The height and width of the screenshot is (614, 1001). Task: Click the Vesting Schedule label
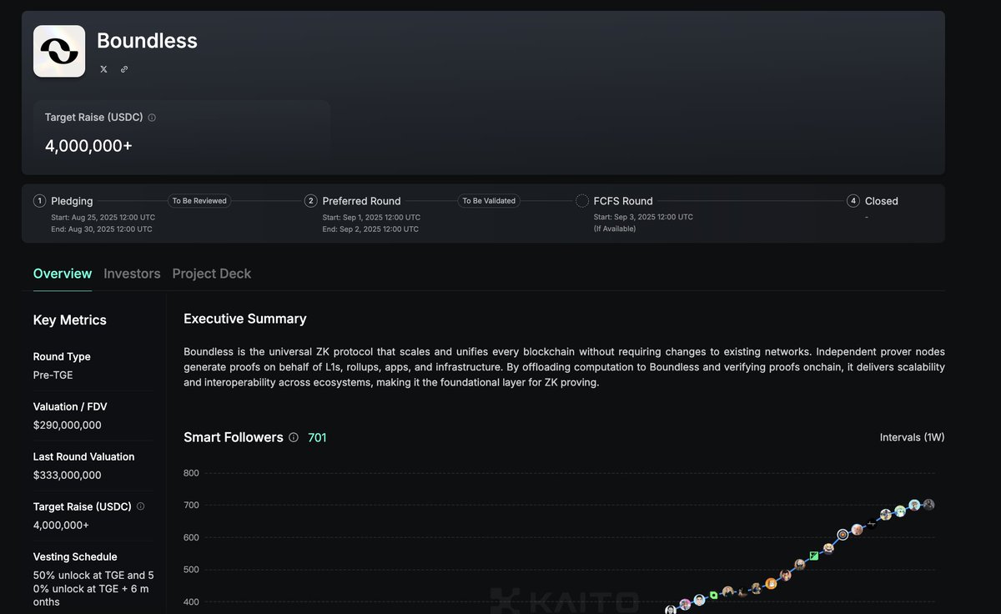pos(75,556)
